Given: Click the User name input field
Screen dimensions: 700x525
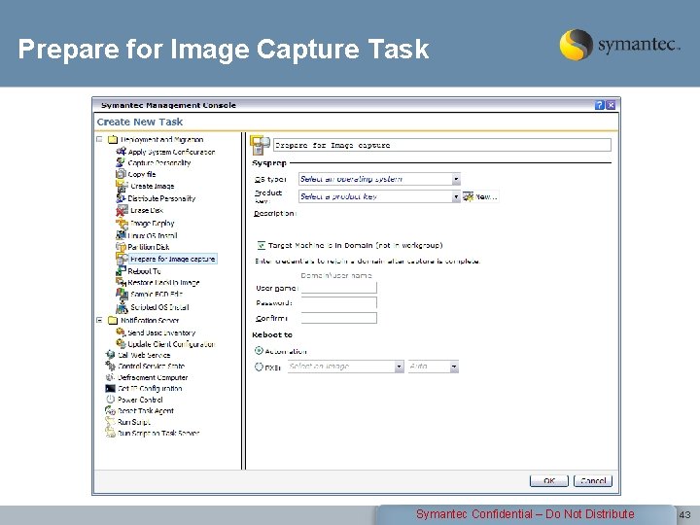Looking at the screenshot, I should click(x=339, y=288).
